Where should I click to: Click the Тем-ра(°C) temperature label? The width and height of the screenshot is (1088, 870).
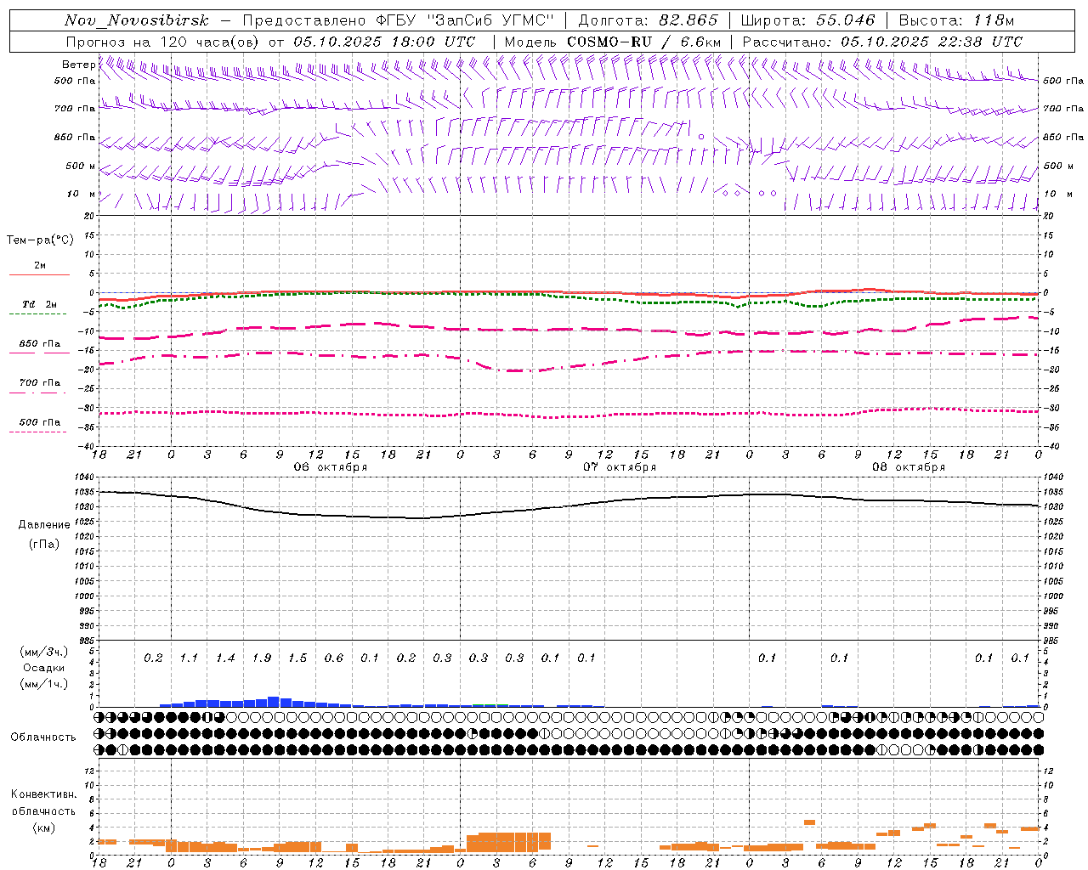[40, 240]
